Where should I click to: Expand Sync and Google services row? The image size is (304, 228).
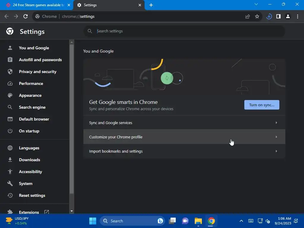(184, 123)
